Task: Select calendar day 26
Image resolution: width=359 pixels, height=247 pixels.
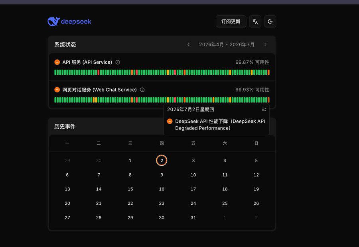Action: click(256, 203)
